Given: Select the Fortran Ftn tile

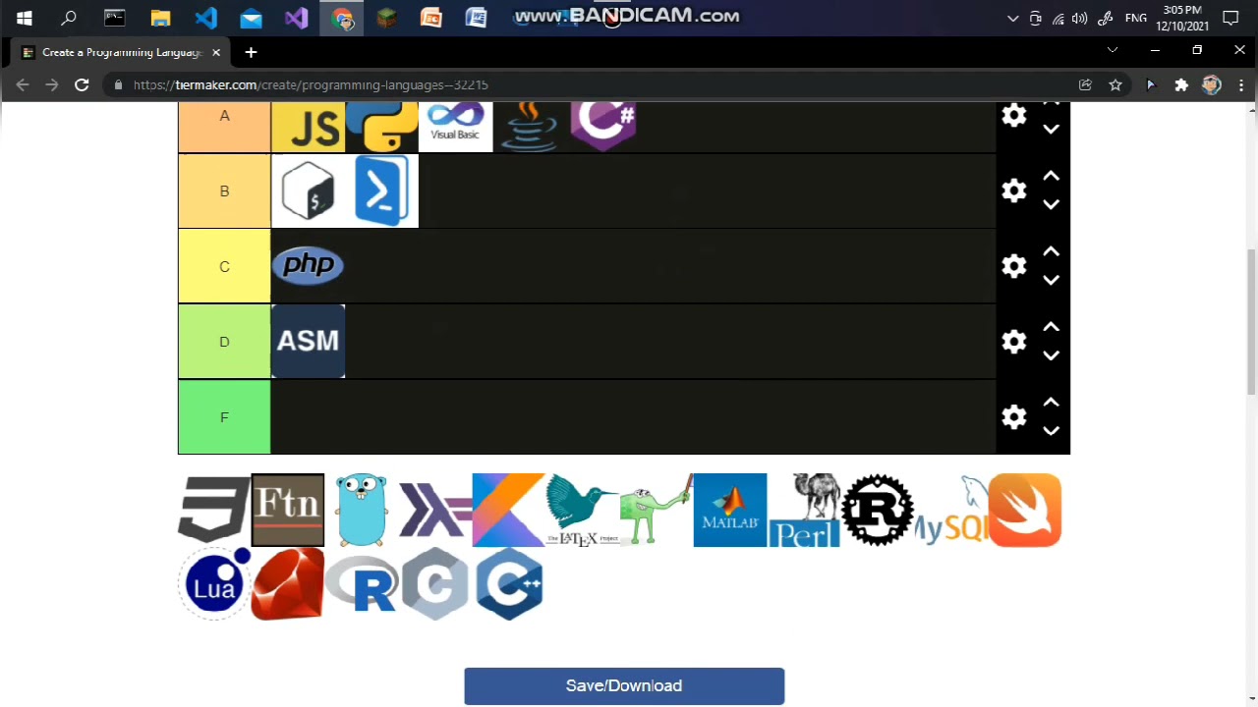Looking at the screenshot, I should pyautogui.click(x=288, y=510).
